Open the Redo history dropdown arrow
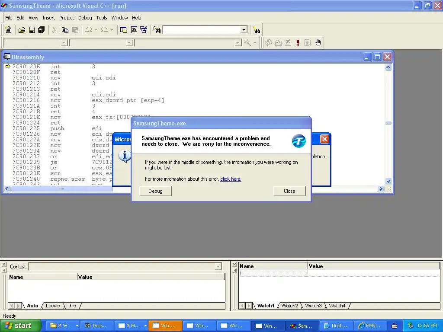Viewport: 443px width, 332px height. coord(112,30)
